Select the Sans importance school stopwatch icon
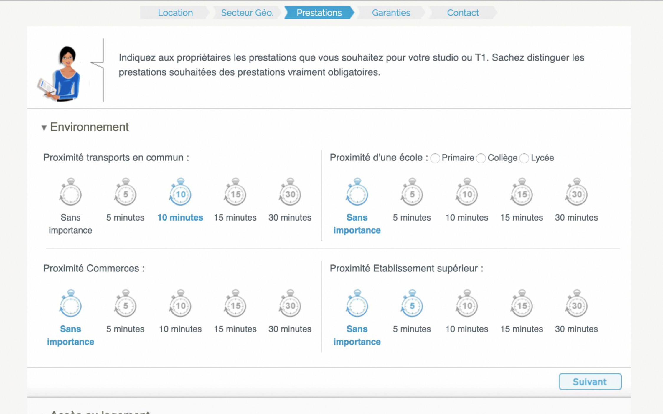This screenshot has width=663, height=414. pos(357,193)
